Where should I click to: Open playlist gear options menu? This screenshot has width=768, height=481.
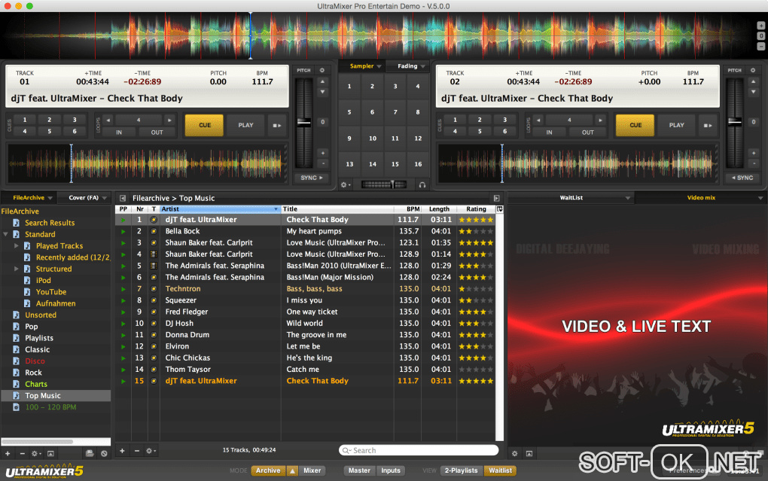pyautogui.click(x=151, y=451)
